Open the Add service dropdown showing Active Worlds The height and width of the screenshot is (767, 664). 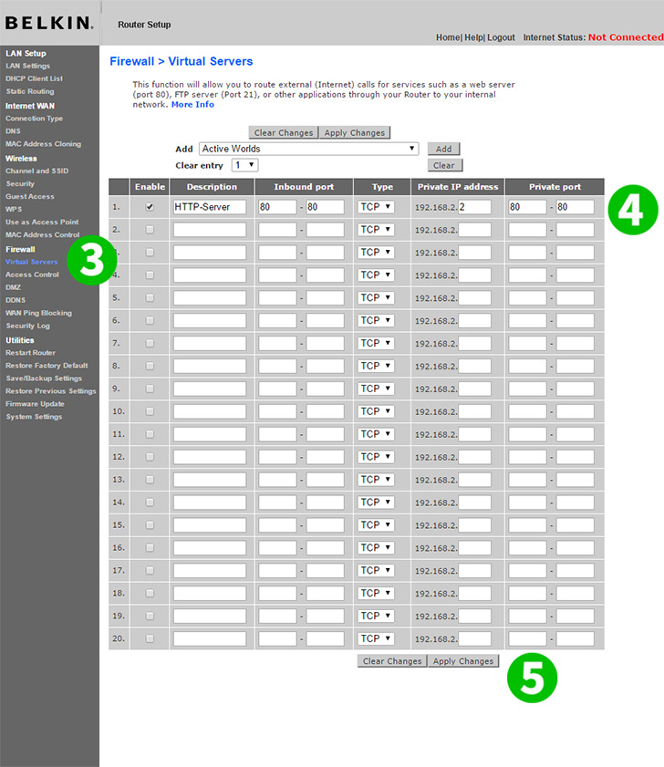(308, 149)
